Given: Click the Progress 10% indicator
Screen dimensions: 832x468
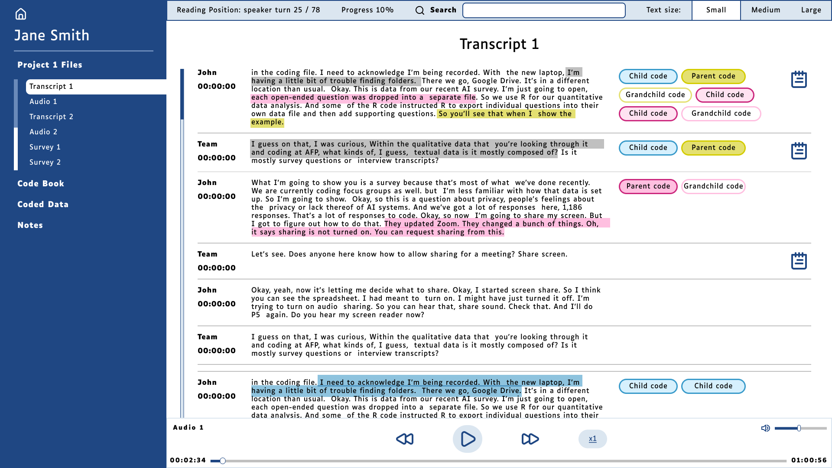Looking at the screenshot, I should (367, 10).
